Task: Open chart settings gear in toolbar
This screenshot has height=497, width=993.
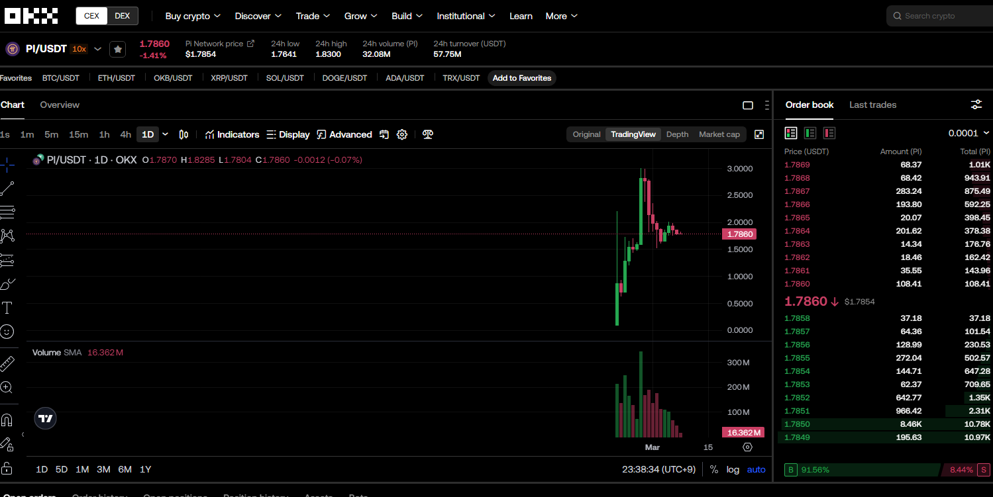Action: click(402, 134)
